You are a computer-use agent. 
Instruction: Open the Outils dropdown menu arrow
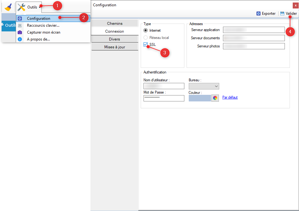coord(40,7)
